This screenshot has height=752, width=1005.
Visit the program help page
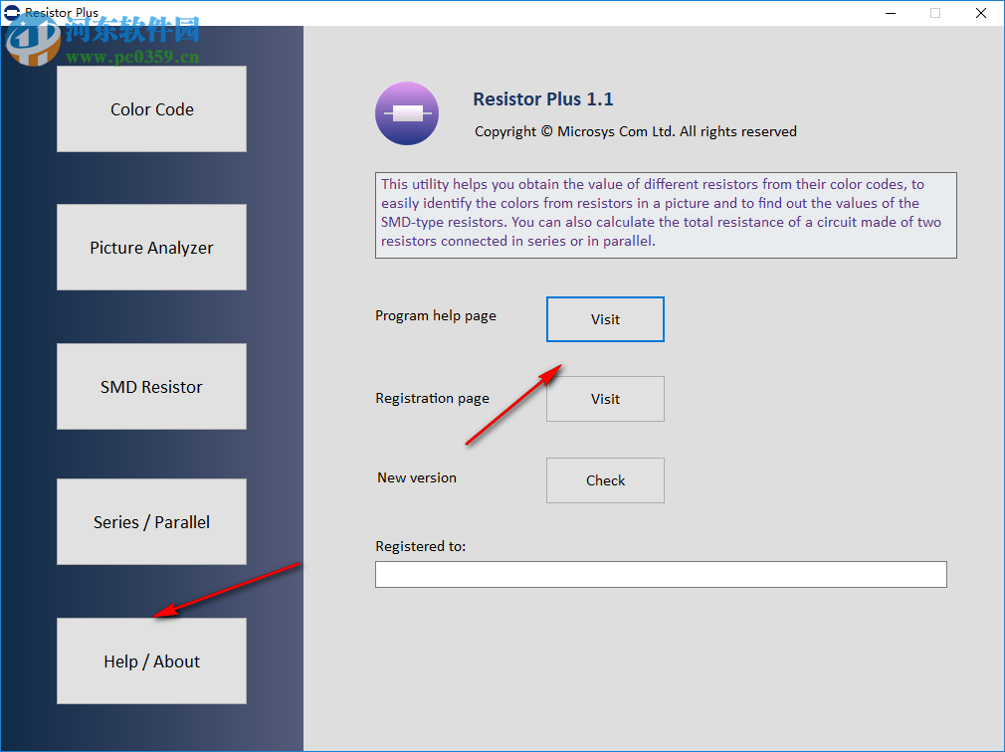[x=605, y=319]
